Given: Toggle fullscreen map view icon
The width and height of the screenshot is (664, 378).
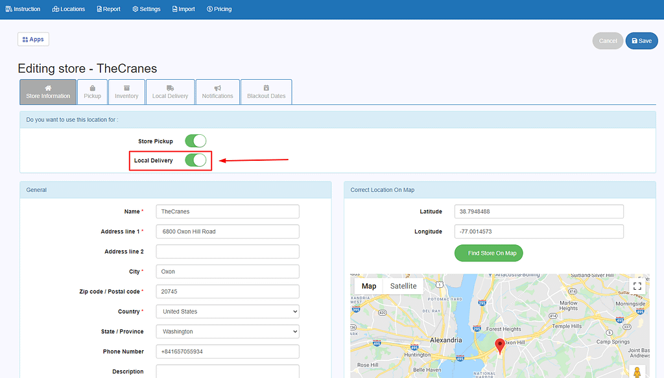Looking at the screenshot, I should pyautogui.click(x=637, y=286).
